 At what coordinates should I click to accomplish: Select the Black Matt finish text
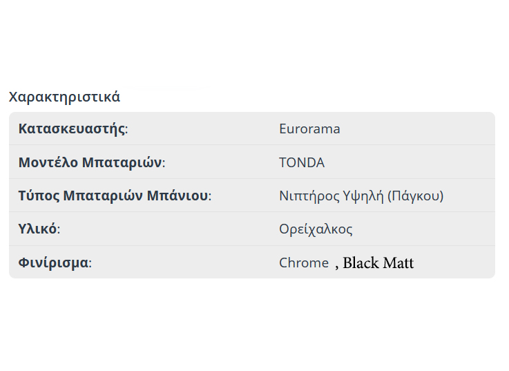tap(378, 263)
